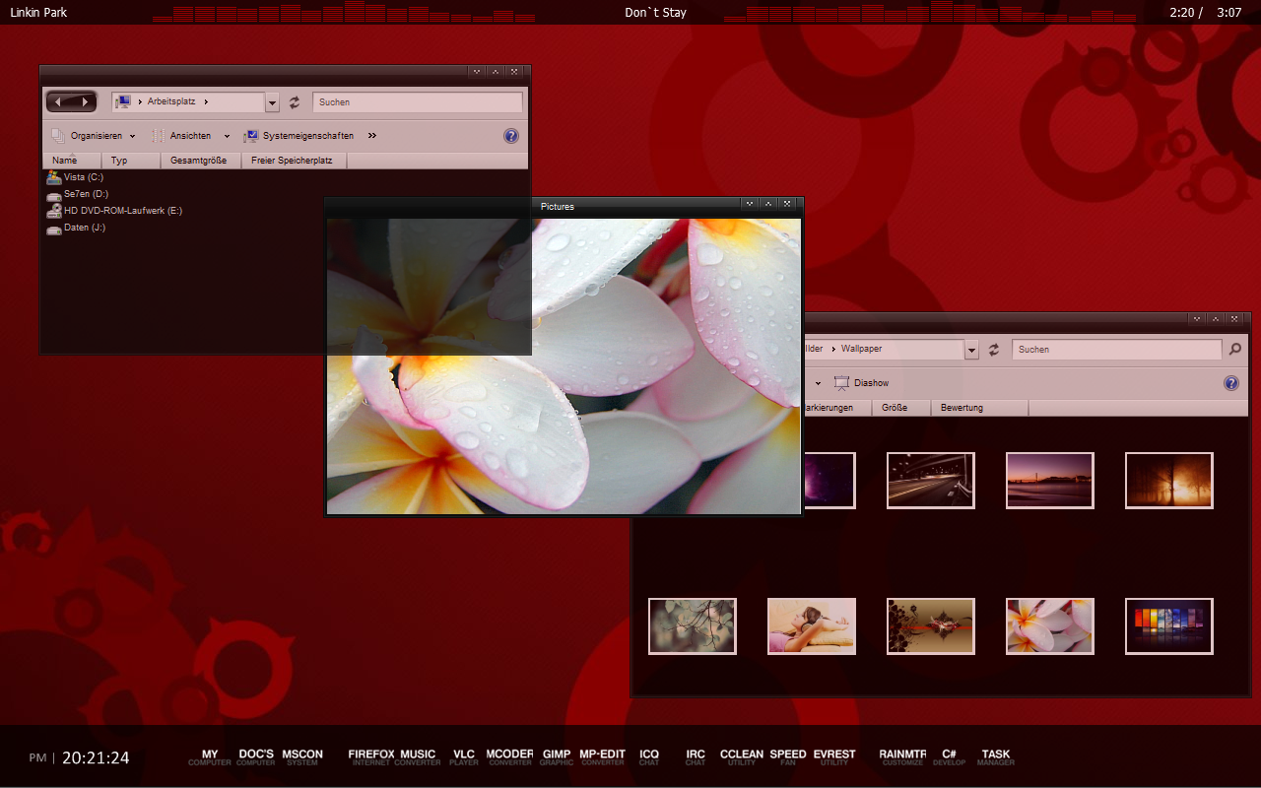Sort by the Name column
The image size is (1261, 788).
tap(73, 161)
